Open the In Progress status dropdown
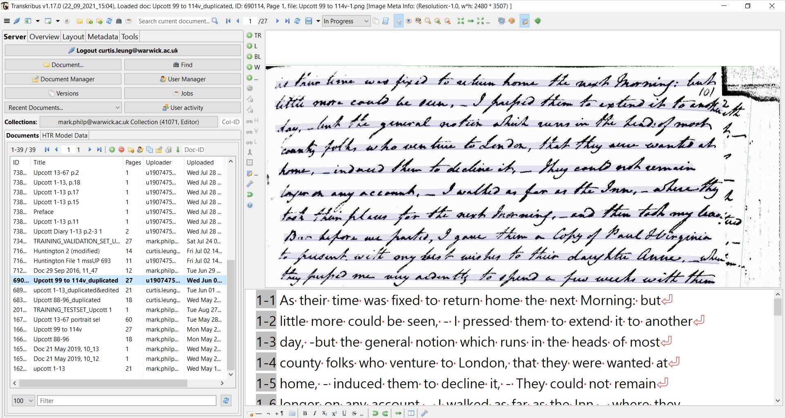Viewport: 785px width, 418px height. (346, 21)
